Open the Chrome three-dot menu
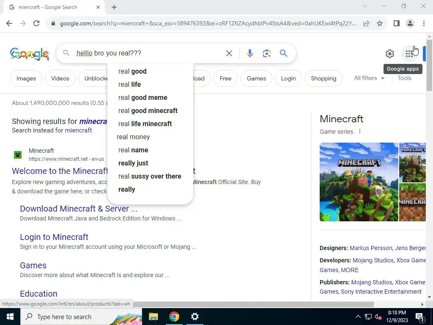The width and height of the screenshot is (433, 325). [x=424, y=24]
